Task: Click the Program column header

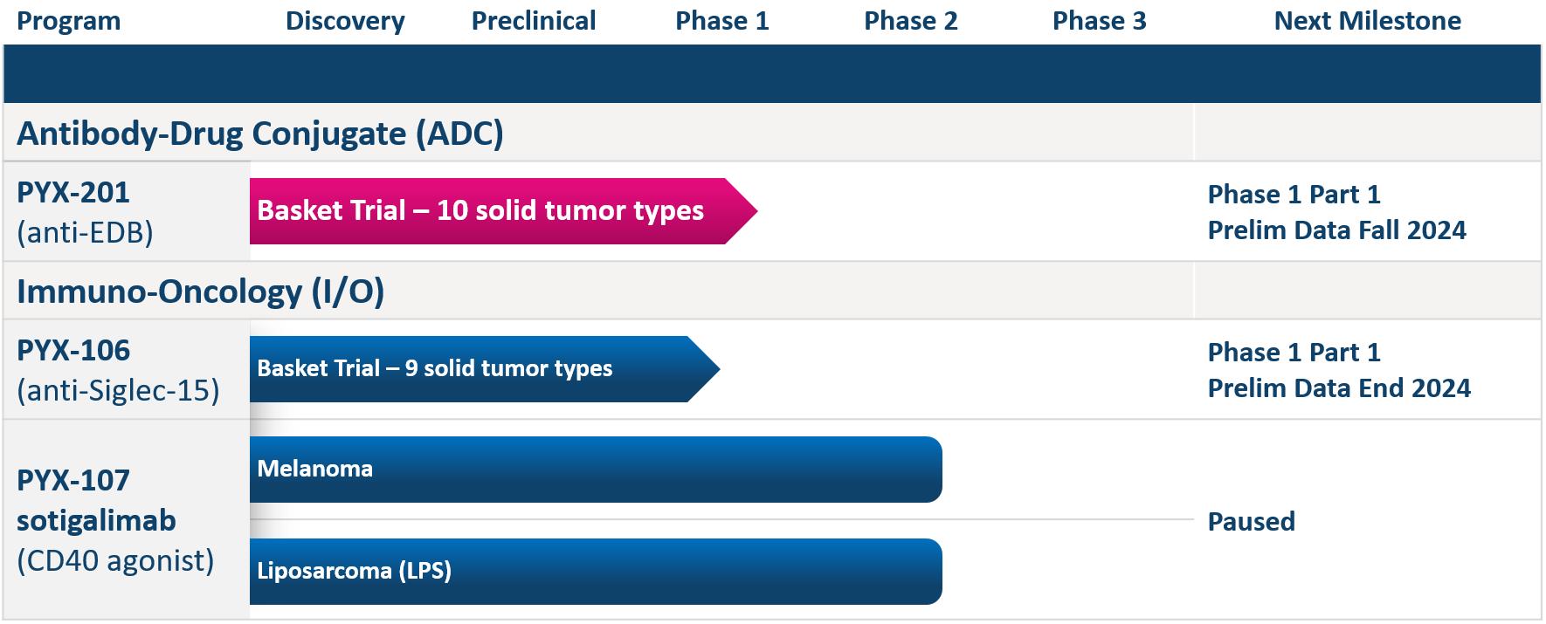Action: [x=69, y=21]
